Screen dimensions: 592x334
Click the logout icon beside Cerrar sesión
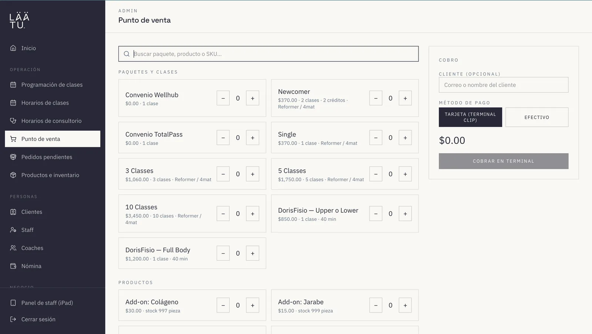[x=13, y=319]
